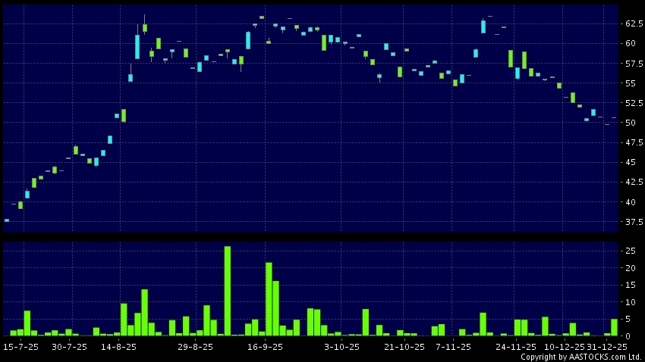The height and width of the screenshot is (362, 645).
Task: Click the 16-9-25 date label
Action: (x=266, y=347)
